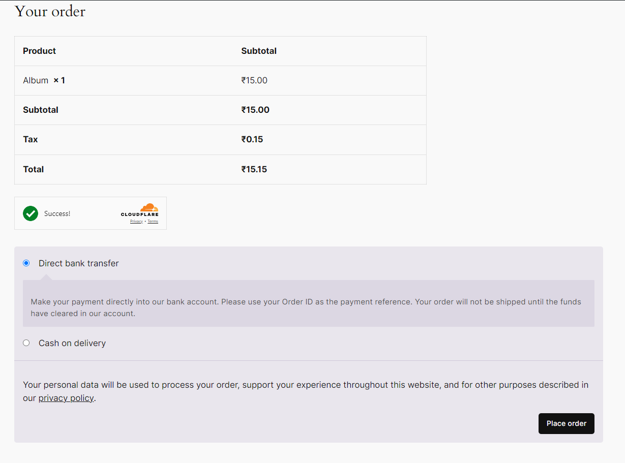Click the Place order button

(566, 423)
